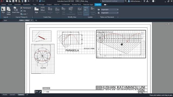173x97 pixels.
Task: Click the Autodesk connectivity triangle icon
Action: pos(147,1)
